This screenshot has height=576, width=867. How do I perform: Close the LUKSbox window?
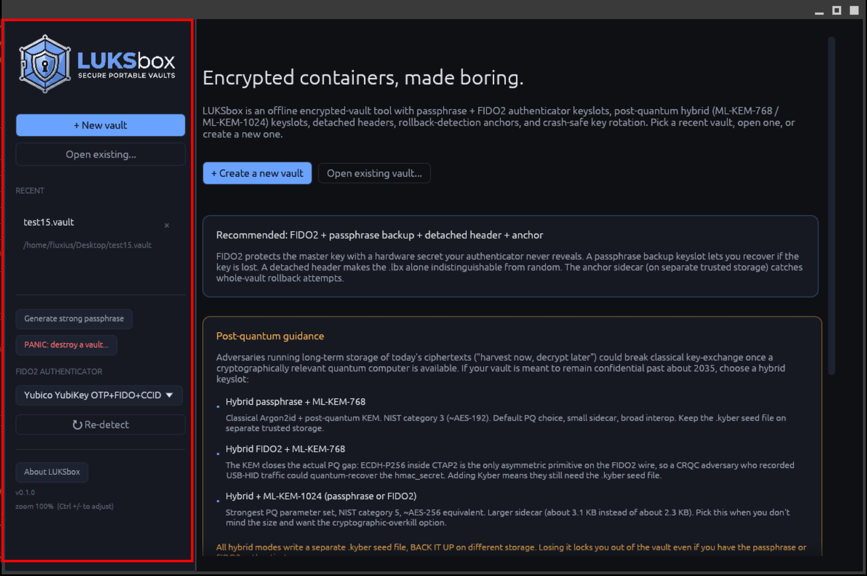854,10
